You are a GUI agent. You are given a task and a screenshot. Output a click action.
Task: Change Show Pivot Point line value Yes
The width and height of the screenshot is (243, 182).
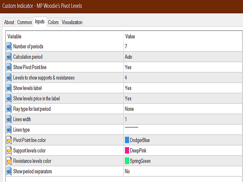click(183, 67)
